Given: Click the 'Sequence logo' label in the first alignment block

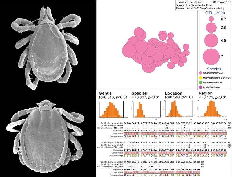Looking at the screenshot, I should [116, 136].
